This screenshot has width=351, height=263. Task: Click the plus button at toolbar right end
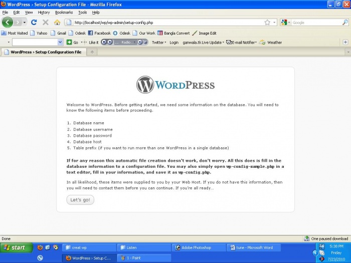coord(345,42)
